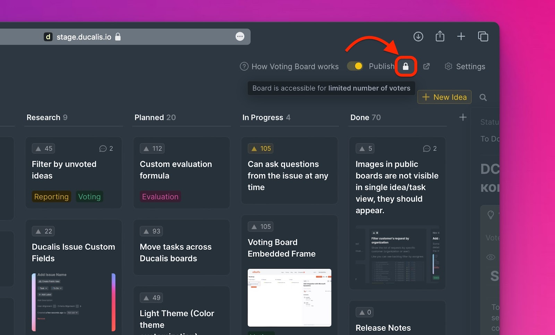Screen dimensions: 555x335
Task: Open the board in external link icon
Action: (427, 66)
